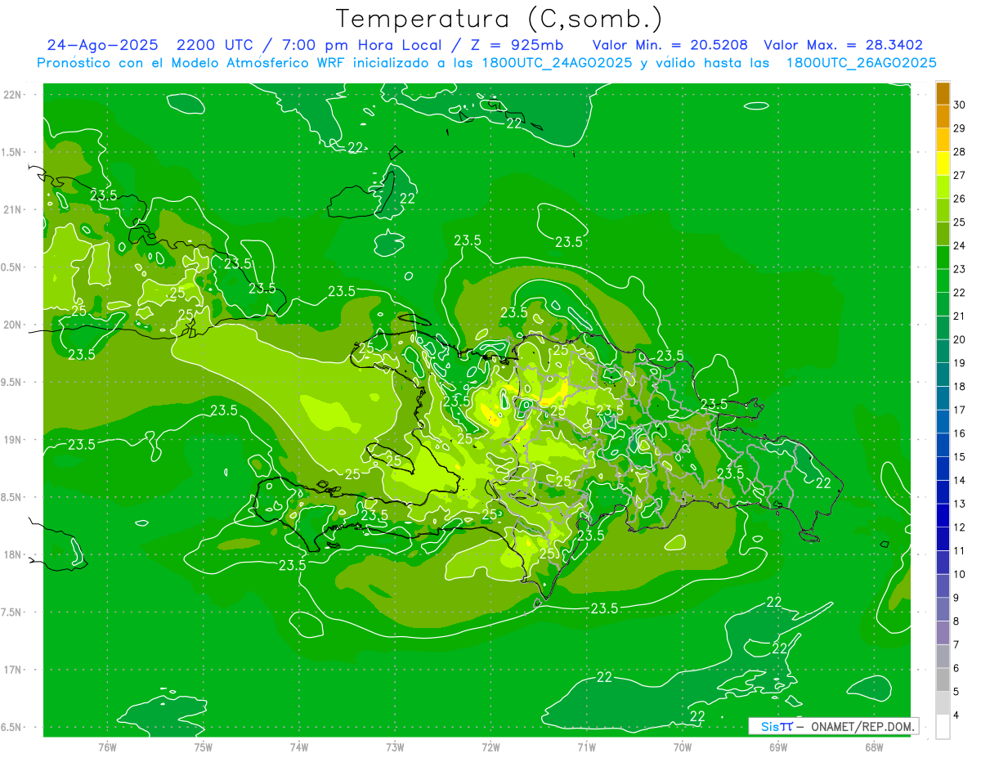This screenshot has width=981, height=758.
Task: Click the '29' value on color scale
Action: pos(960,128)
